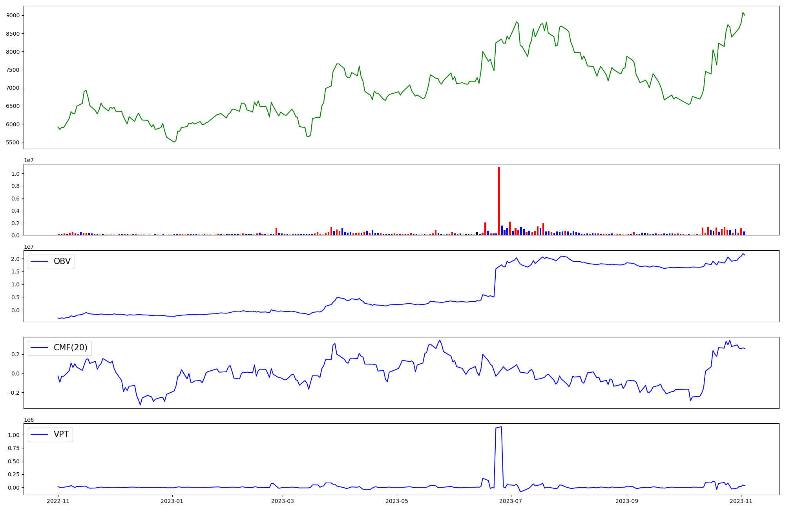Click the 7500 price axis tick label
This screenshot has height=510, width=785.
(13, 70)
